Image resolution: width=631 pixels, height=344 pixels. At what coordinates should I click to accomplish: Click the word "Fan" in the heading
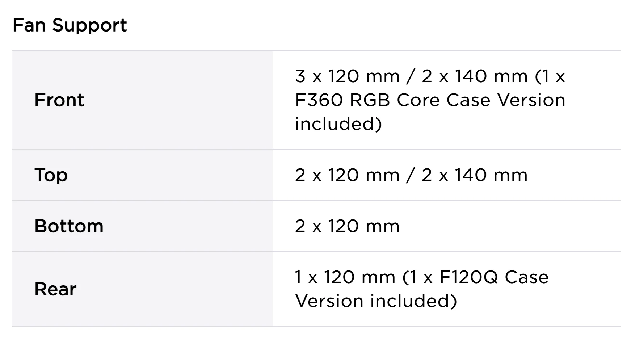click(29, 25)
